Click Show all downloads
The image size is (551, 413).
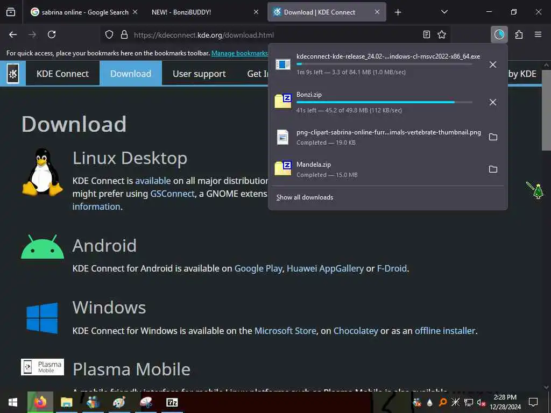(305, 197)
